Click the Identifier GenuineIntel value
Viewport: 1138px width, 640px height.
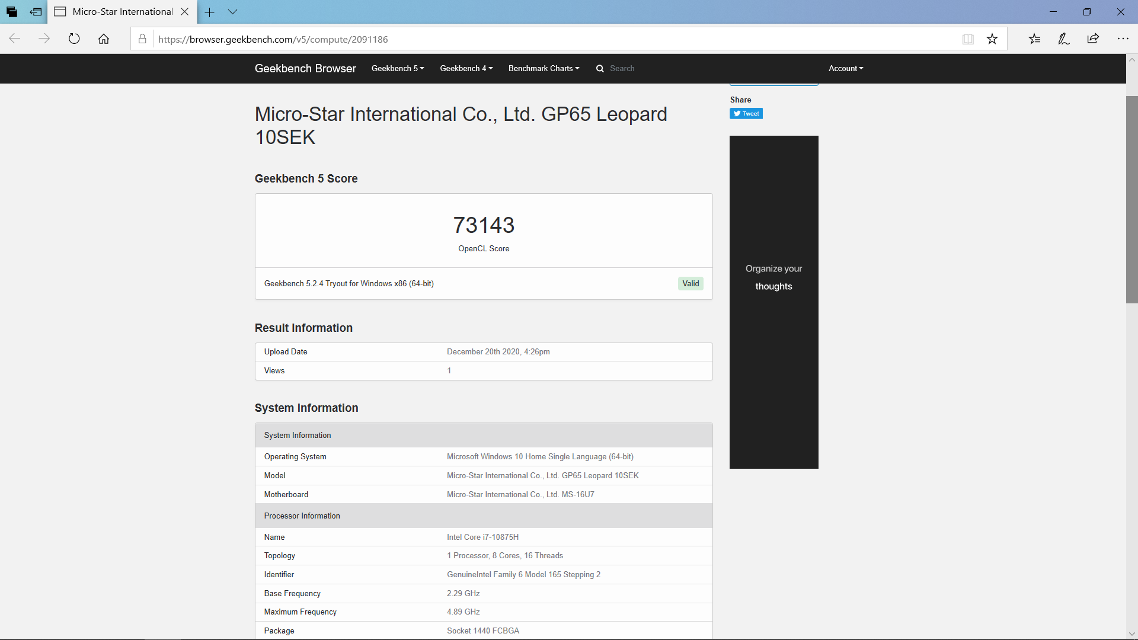[523, 575]
